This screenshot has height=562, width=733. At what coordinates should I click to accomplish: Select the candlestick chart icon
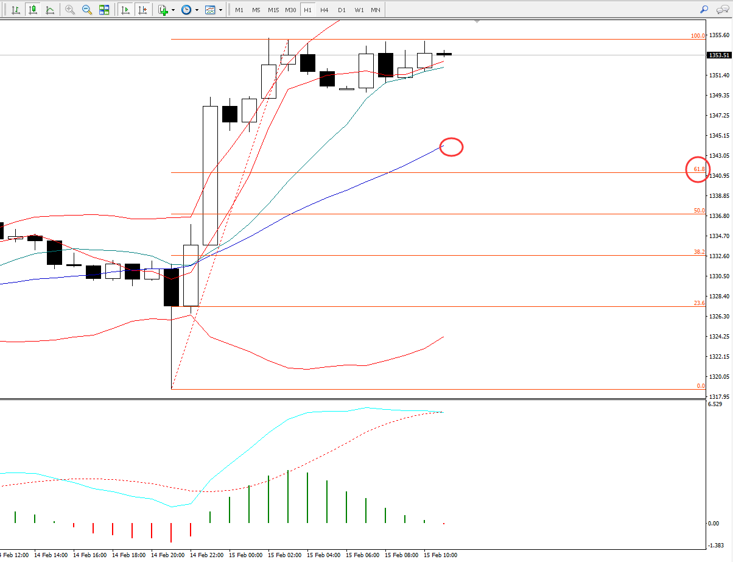[32, 10]
